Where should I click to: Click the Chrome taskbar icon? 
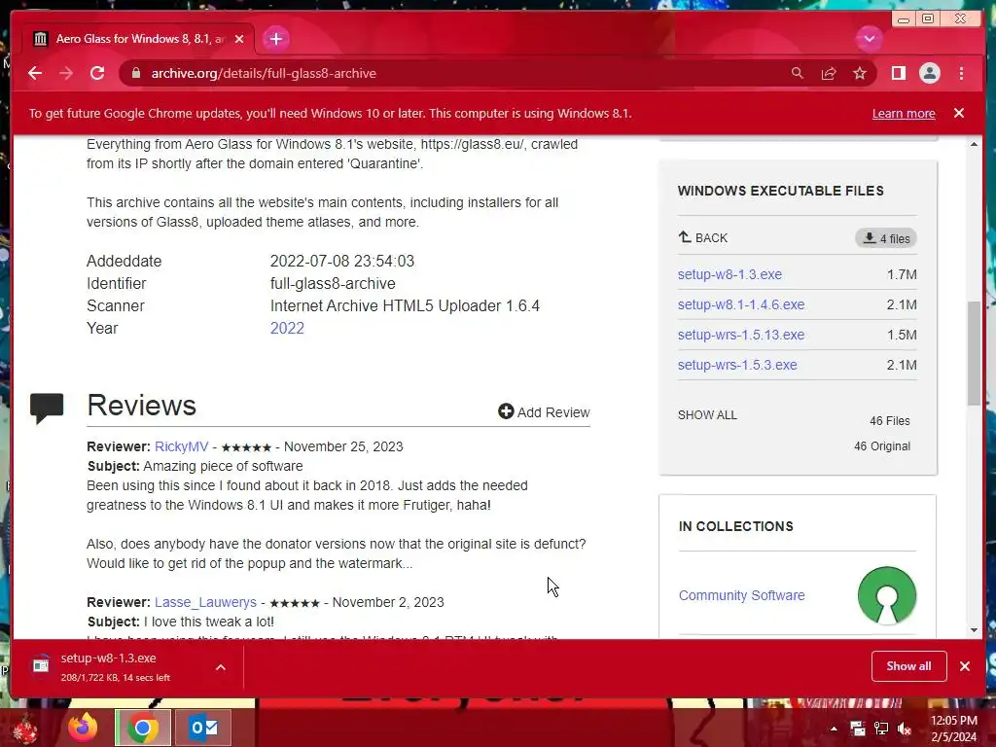click(142, 728)
